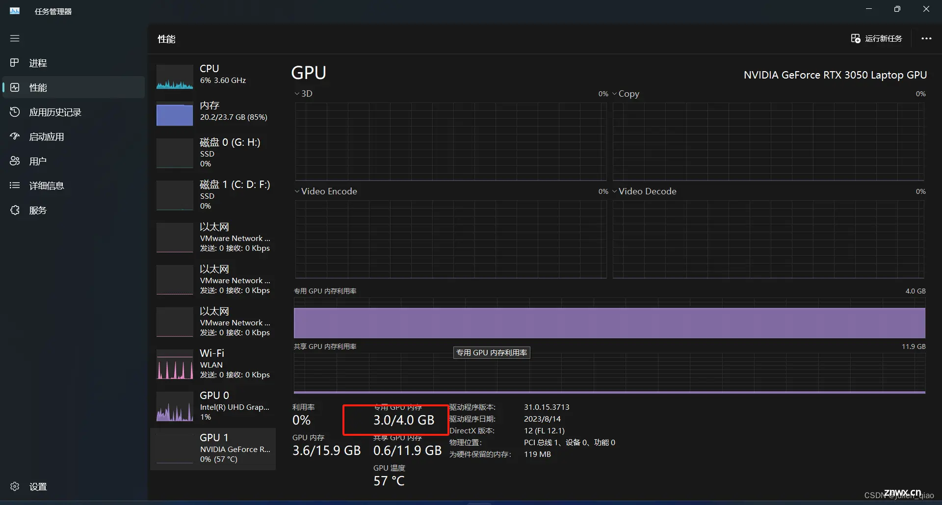This screenshot has width=942, height=505.
Task: Select GPU 1 NVIDIA GeForce thumbnail
Action: pyautogui.click(x=175, y=449)
